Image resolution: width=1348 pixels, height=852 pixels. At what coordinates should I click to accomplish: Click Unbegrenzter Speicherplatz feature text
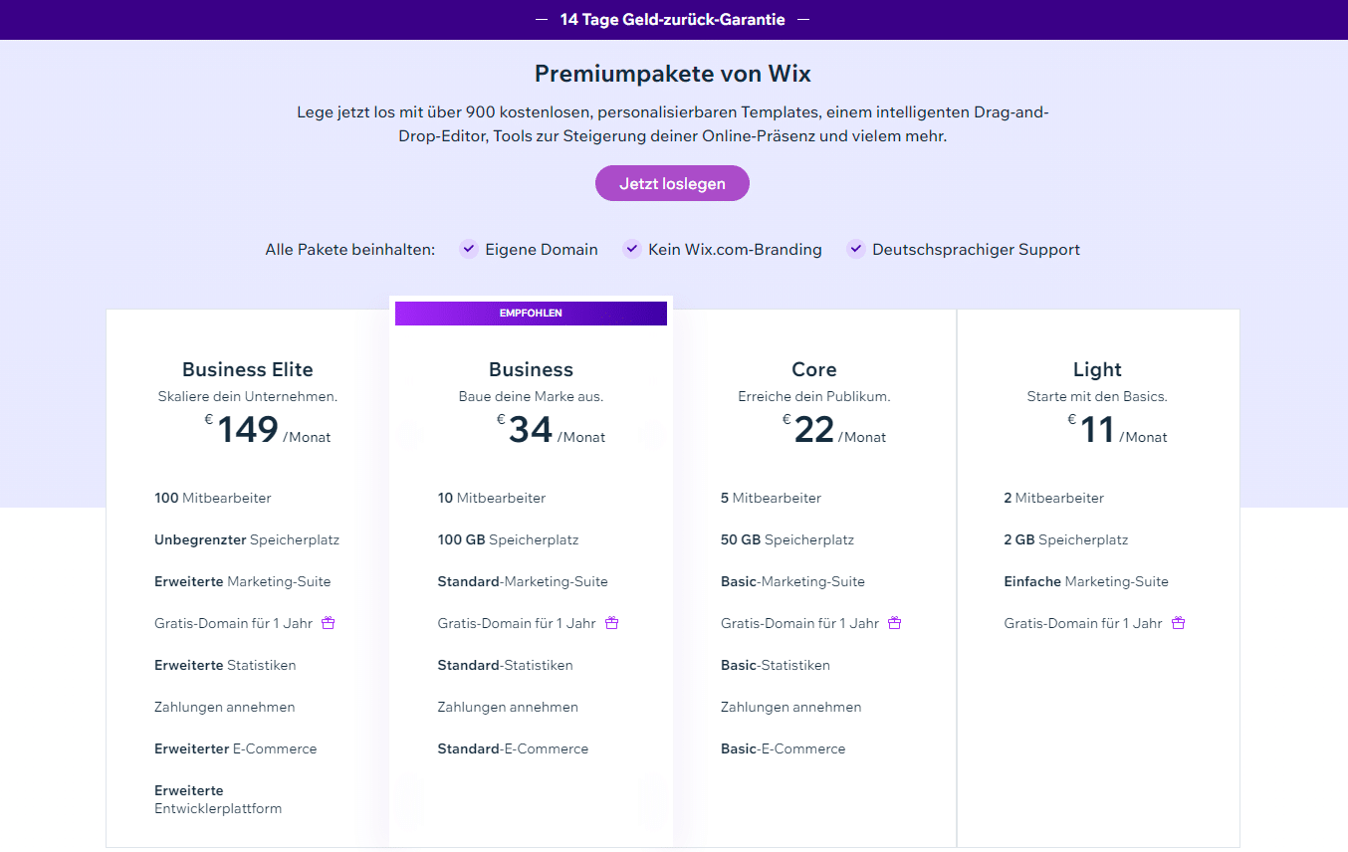coord(247,539)
